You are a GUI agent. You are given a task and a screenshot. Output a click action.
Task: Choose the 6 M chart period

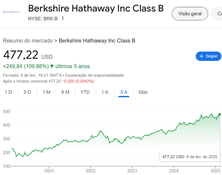(x=65, y=92)
